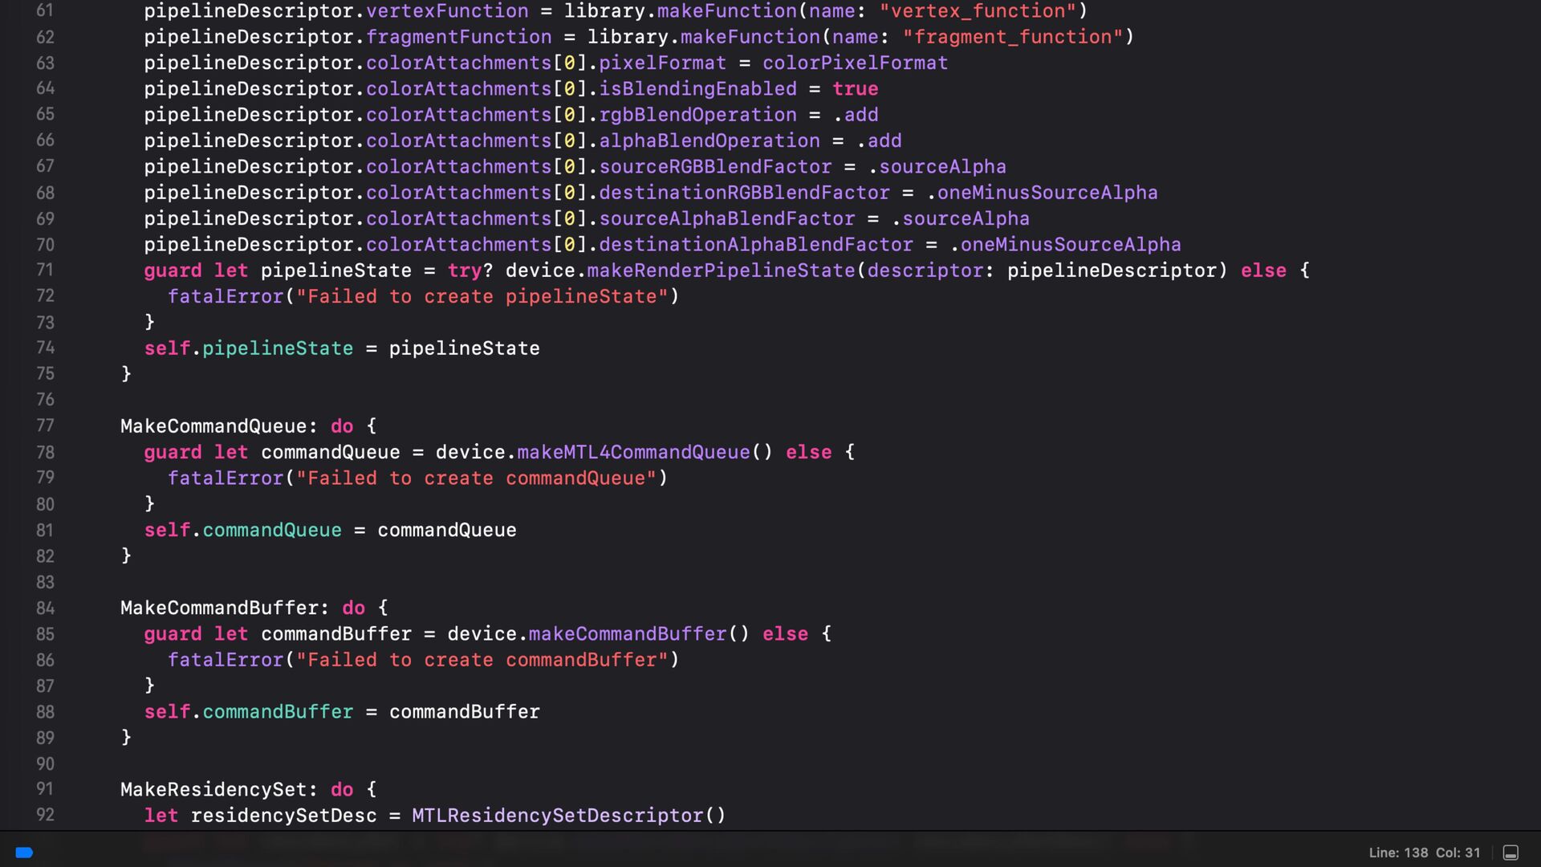Click the blue breakpoint indicator in status bar
Viewport: 1541px width, 867px height.
pyautogui.click(x=24, y=853)
